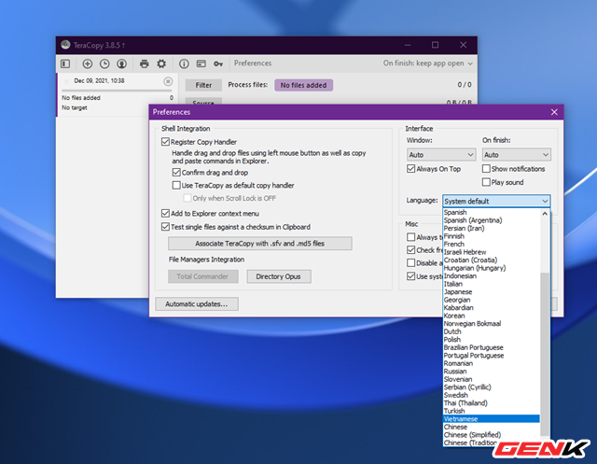Select Turkish language entry
The height and width of the screenshot is (464, 597).
pos(492,411)
